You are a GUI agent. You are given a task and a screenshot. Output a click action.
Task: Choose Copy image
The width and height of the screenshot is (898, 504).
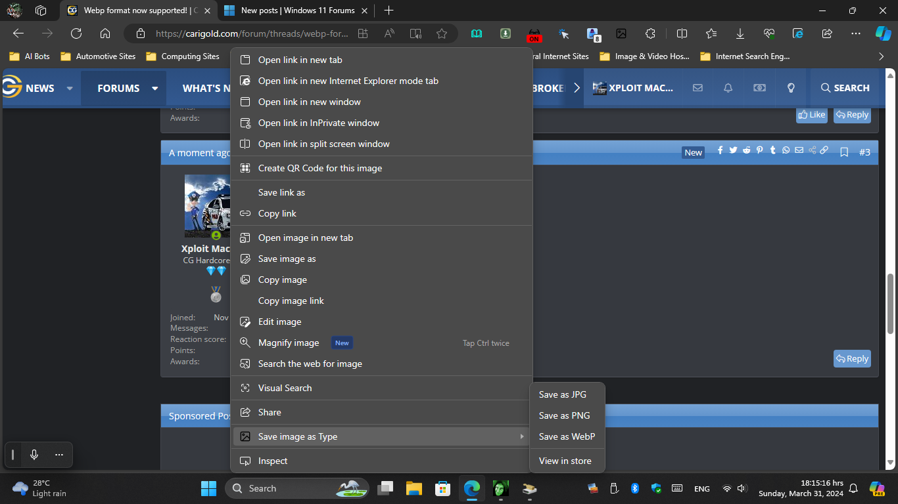tap(381, 280)
